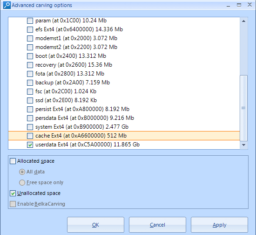The width and height of the screenshot is (256, 235).
Task: Click the magnifier app icon in title bar
Action: click(x=7, y=5)
